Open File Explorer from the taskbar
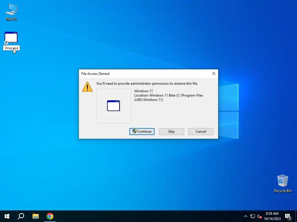This screenshot has height=222, width=297. (35, 216)
